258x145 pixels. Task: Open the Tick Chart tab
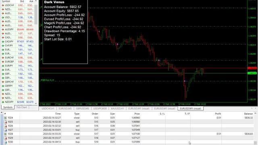coord(21,108)
